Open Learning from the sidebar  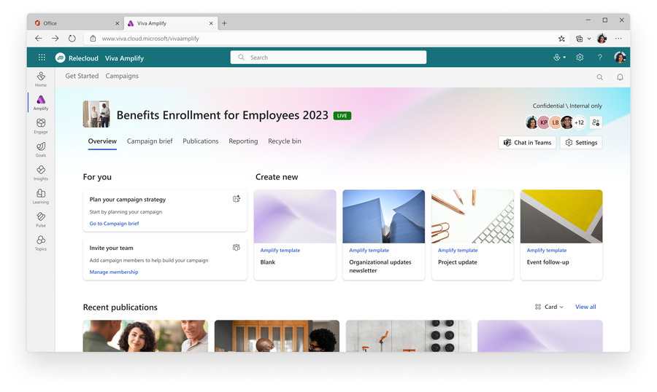(x=41, y=196)
